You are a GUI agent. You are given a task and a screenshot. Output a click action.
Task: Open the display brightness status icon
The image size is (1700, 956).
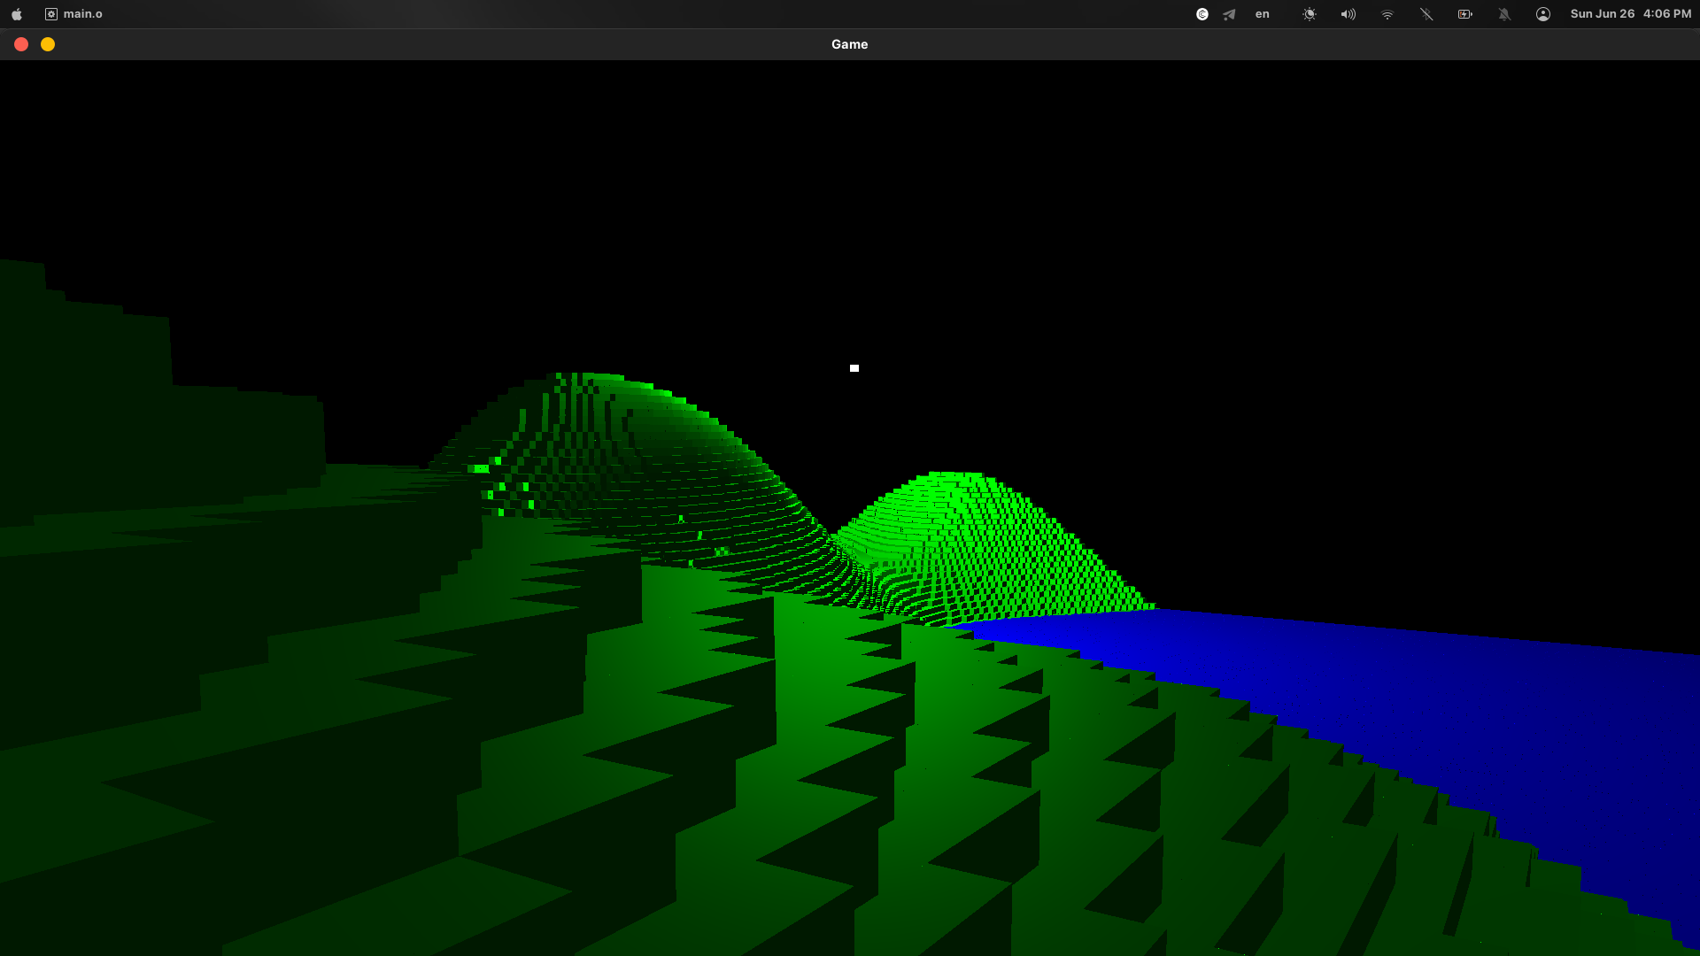coord(1309,14)
